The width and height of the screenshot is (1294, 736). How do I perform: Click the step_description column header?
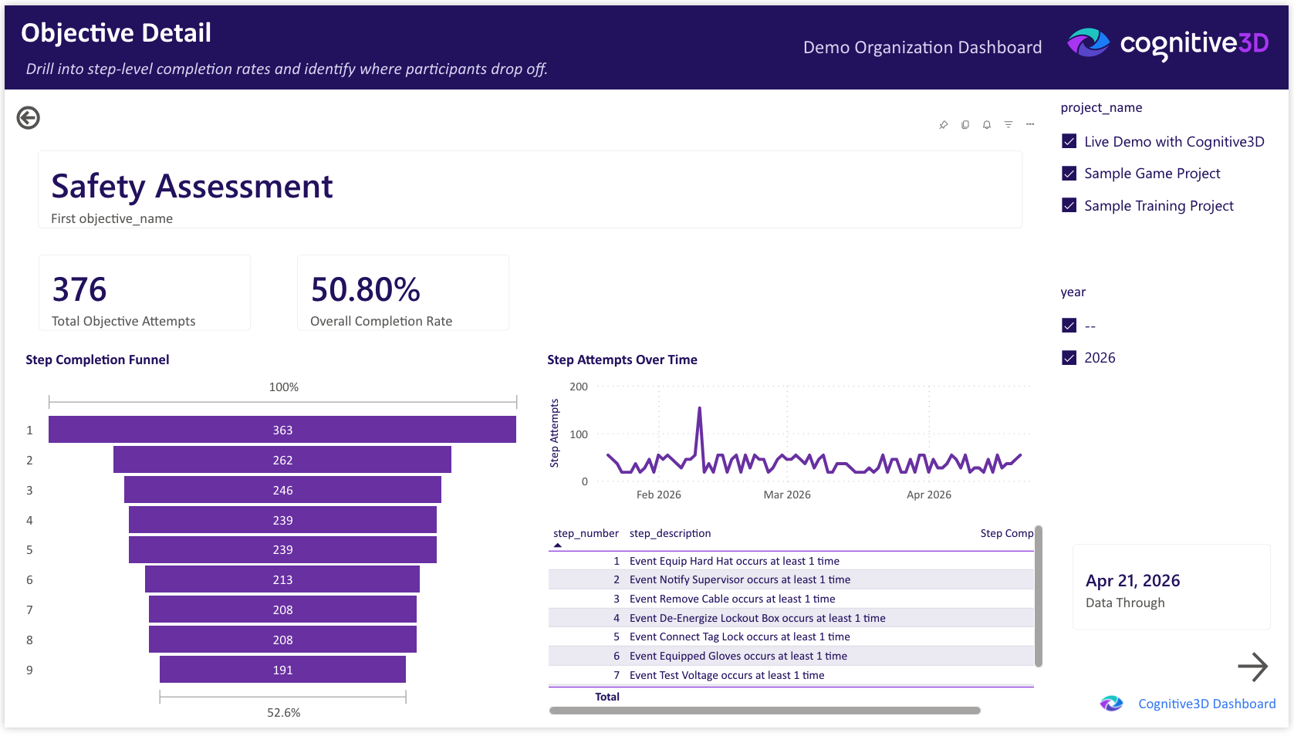click(x=670, y=533)
